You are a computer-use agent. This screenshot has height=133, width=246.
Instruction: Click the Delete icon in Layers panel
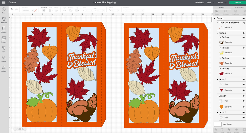(244, 11)
